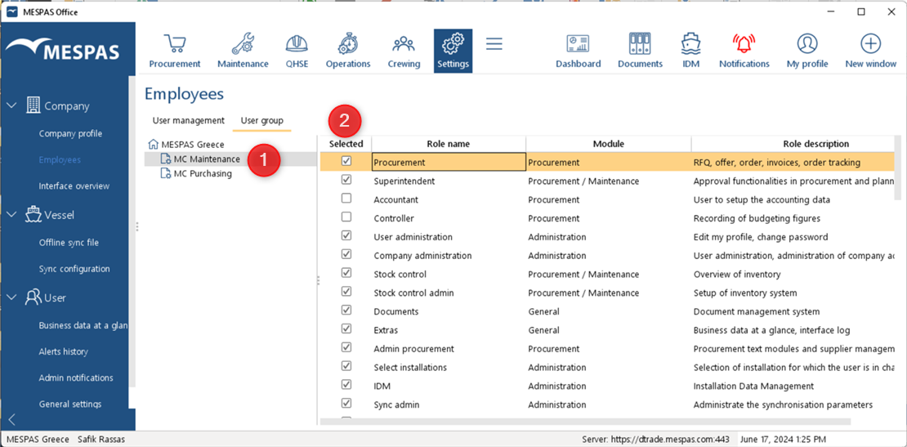The image size is (907, 447).
Task: Uncheck the Procurement role checkbox
Action: coord(346,161)
